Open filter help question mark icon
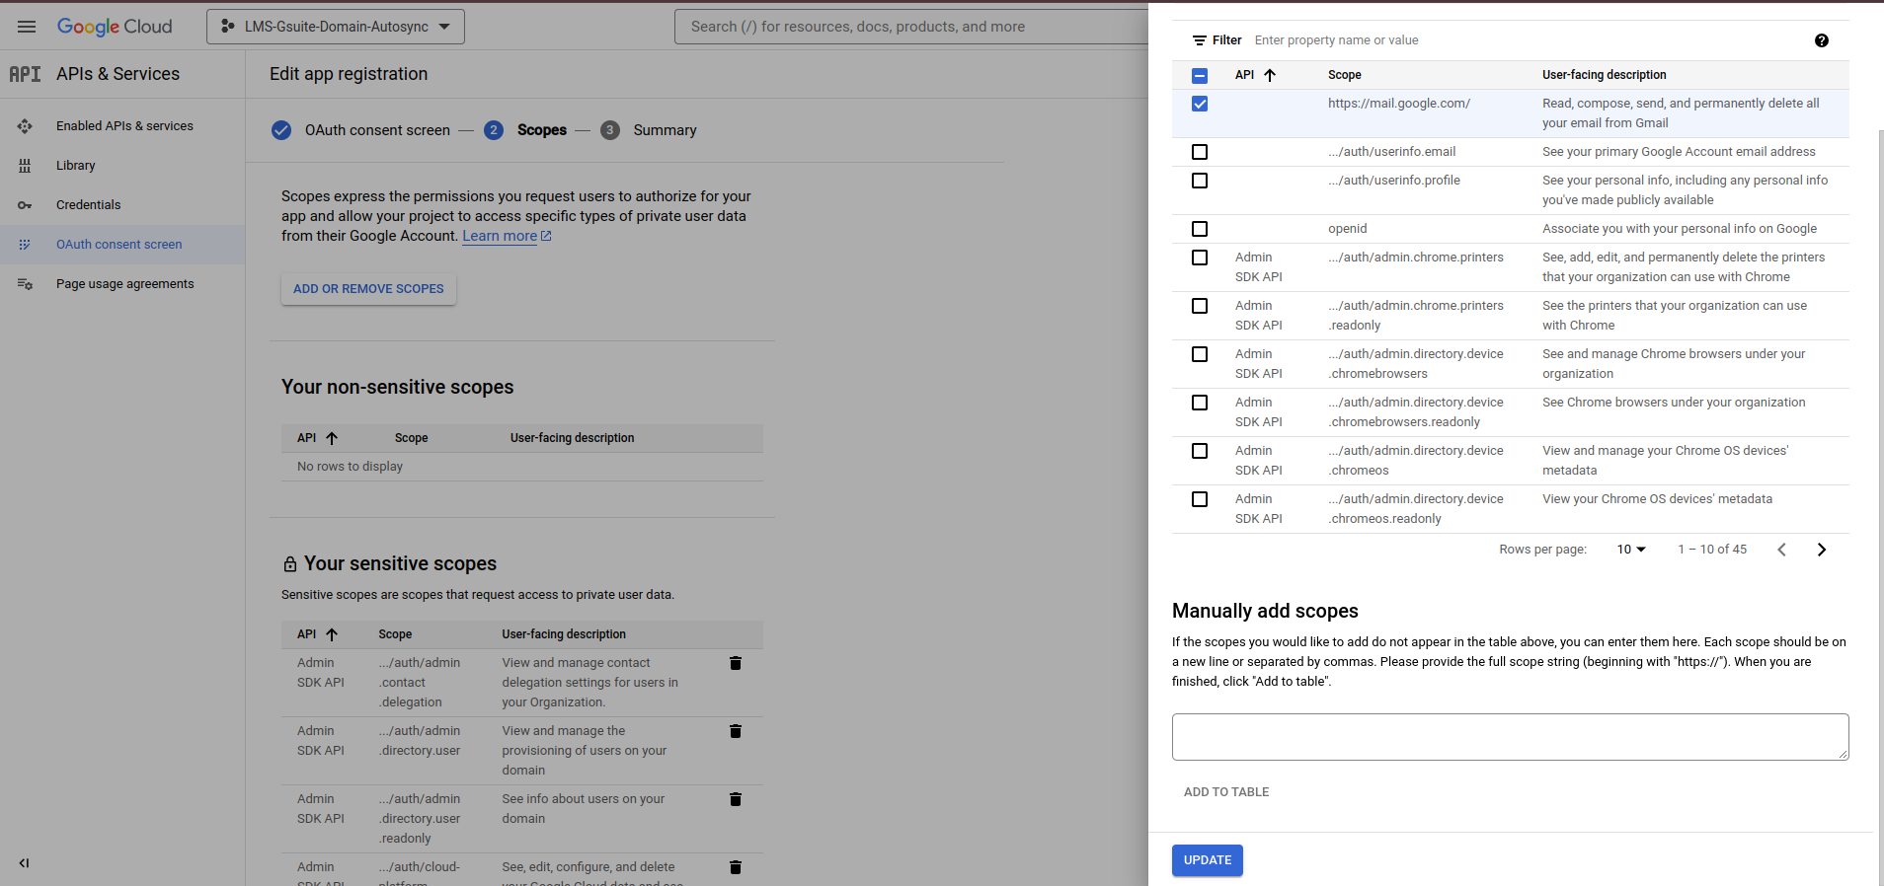 tap(1822, 40)
